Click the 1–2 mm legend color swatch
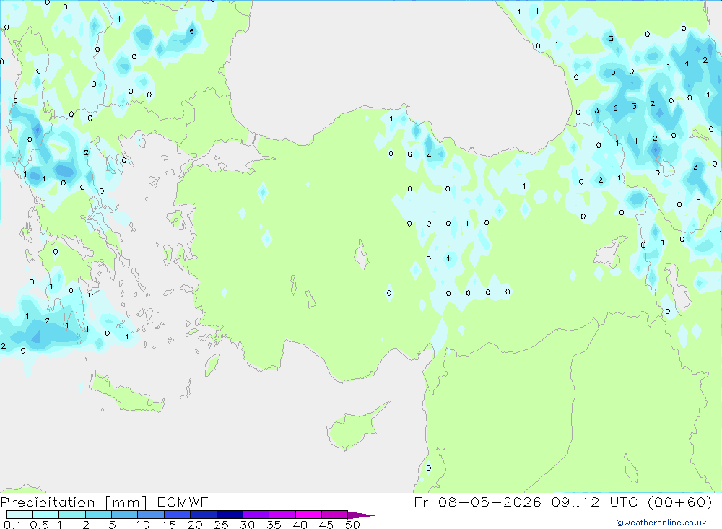 (x=72, y=515)
